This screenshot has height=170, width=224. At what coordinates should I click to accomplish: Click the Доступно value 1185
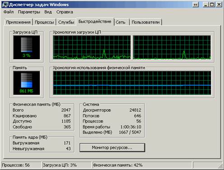point(66,121)
